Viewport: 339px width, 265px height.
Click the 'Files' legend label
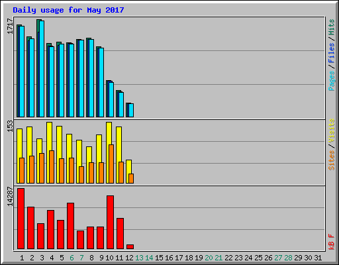coord(331,53)
